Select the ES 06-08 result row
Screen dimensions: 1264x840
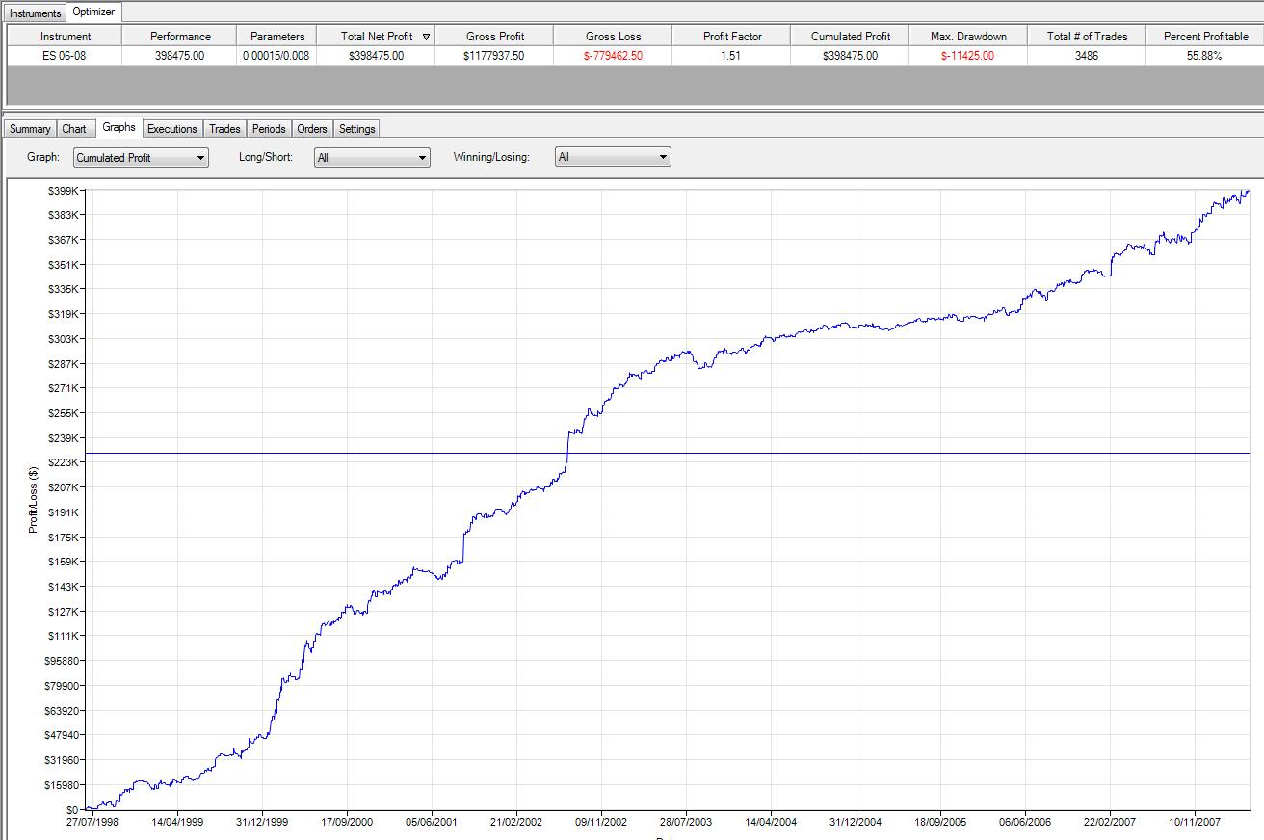coord(66,56)
